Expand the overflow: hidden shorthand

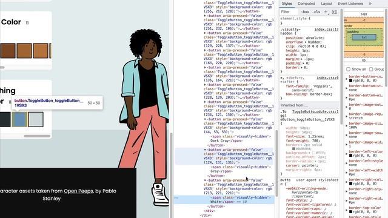coord(306,42)
